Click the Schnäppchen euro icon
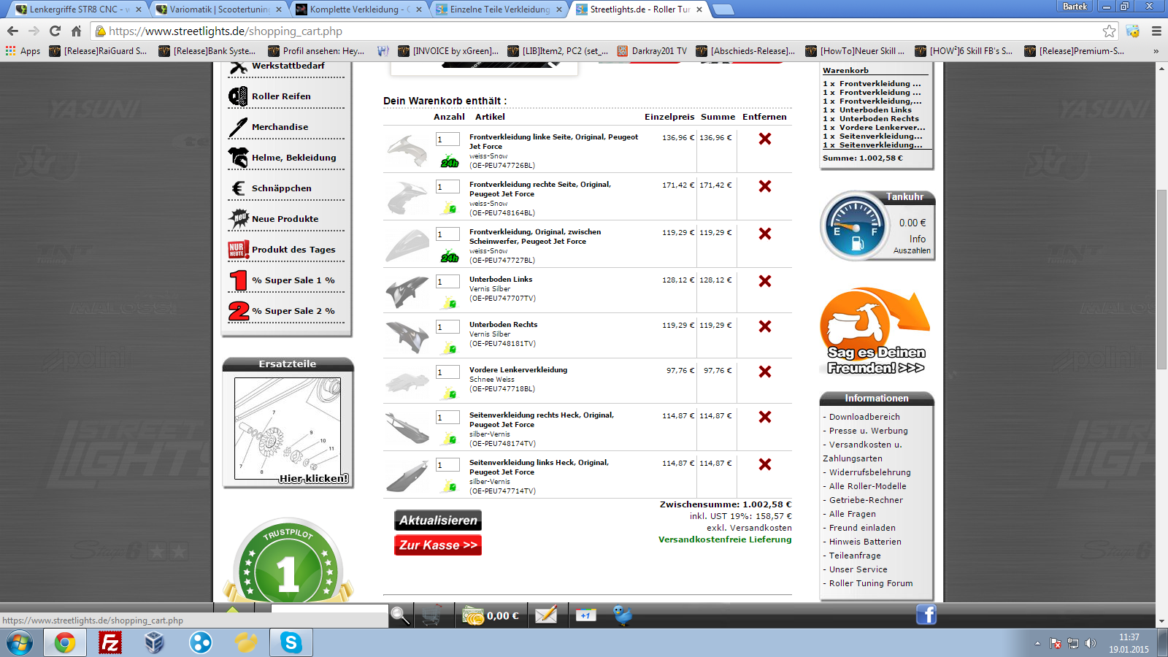1168x657 pixels. 238,188
